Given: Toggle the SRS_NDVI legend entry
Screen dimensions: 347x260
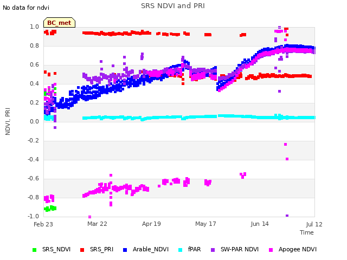Looking at the screenshot, I should [x=52, y=249].
